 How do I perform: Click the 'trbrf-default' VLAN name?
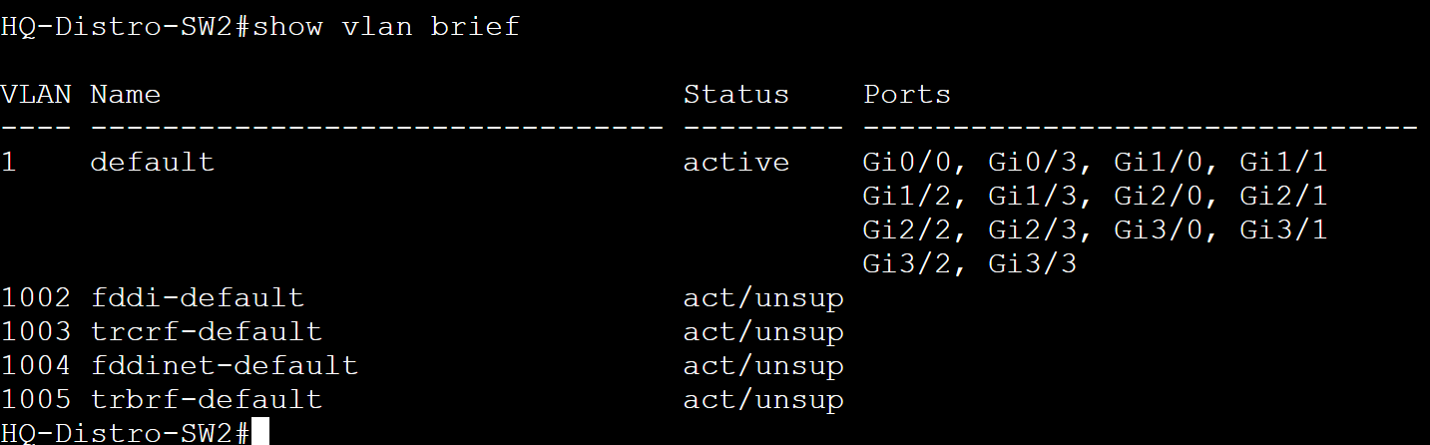[x=206, y=399]
